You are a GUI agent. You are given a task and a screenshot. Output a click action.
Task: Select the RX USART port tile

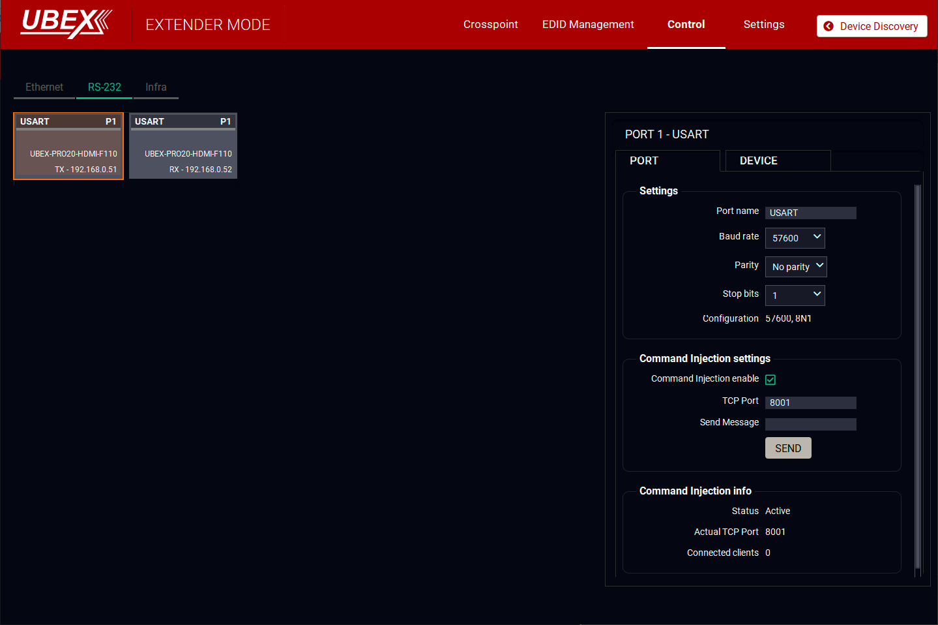(183, 146)
